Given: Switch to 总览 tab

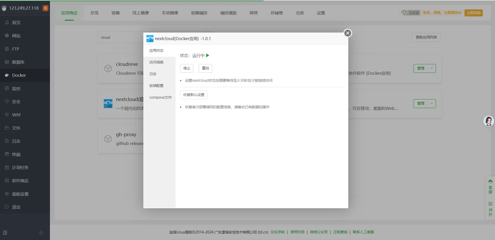Looking at the screenshot, I should (94, 13).
